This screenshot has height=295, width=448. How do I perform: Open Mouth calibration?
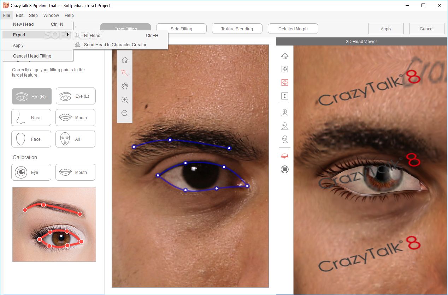click(x=75, y=172)
